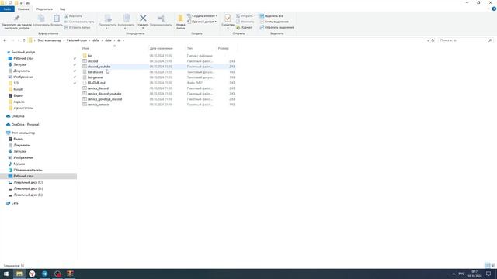Show hidden tray icons with the chevron

click(454, 274)
